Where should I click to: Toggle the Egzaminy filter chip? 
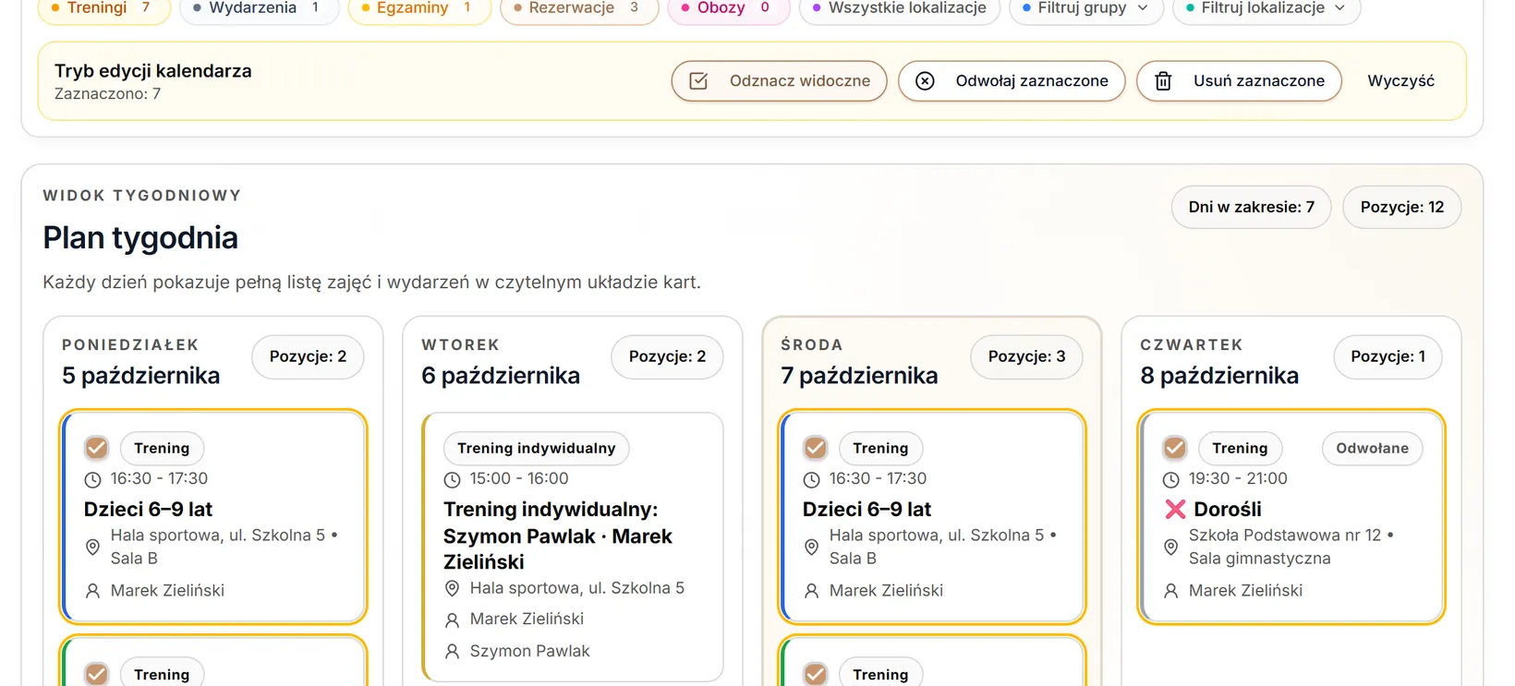pyautogui.click(x=419, y=8)
